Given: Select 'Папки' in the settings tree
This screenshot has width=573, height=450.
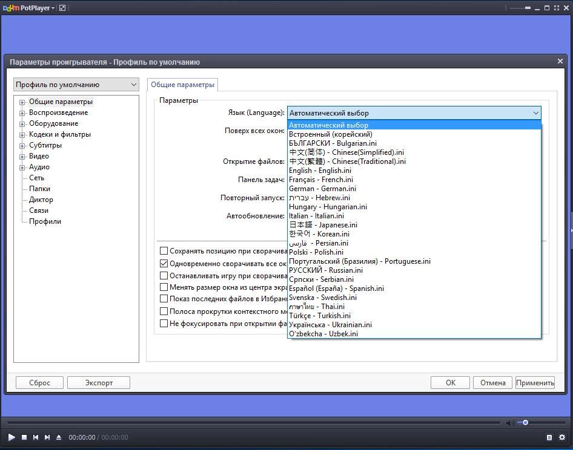Looking at the screenshot, I should coord(39,189).
